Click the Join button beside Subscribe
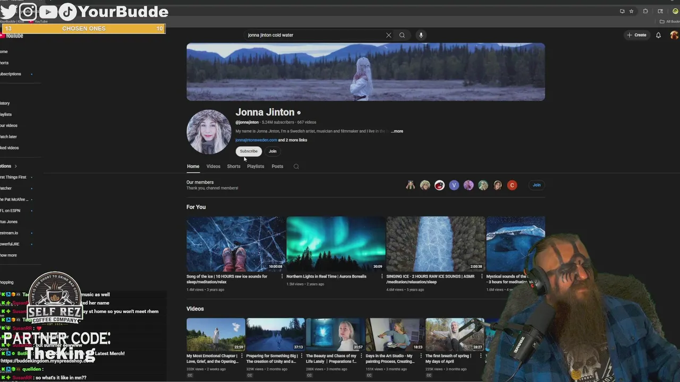 (273, 151)
